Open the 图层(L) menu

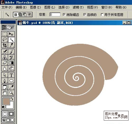tap(50, 7)
